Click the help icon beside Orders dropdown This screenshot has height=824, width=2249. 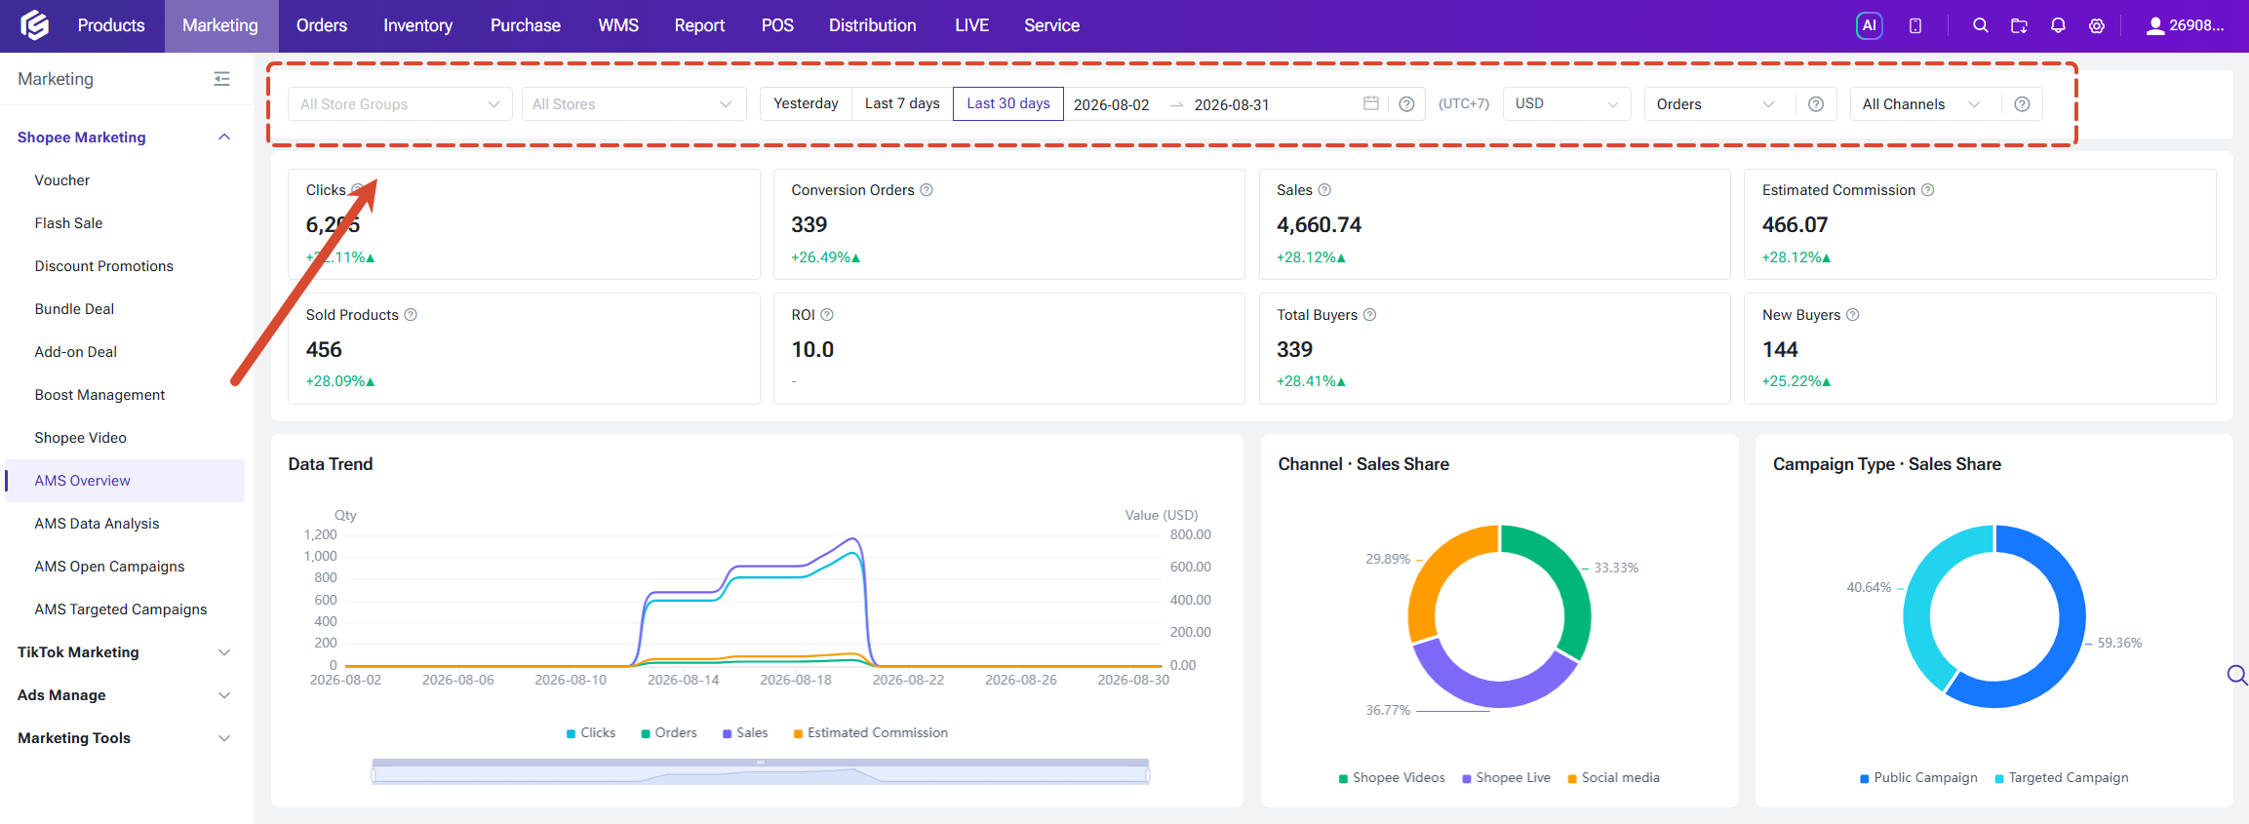click(x=1816, y=104)
